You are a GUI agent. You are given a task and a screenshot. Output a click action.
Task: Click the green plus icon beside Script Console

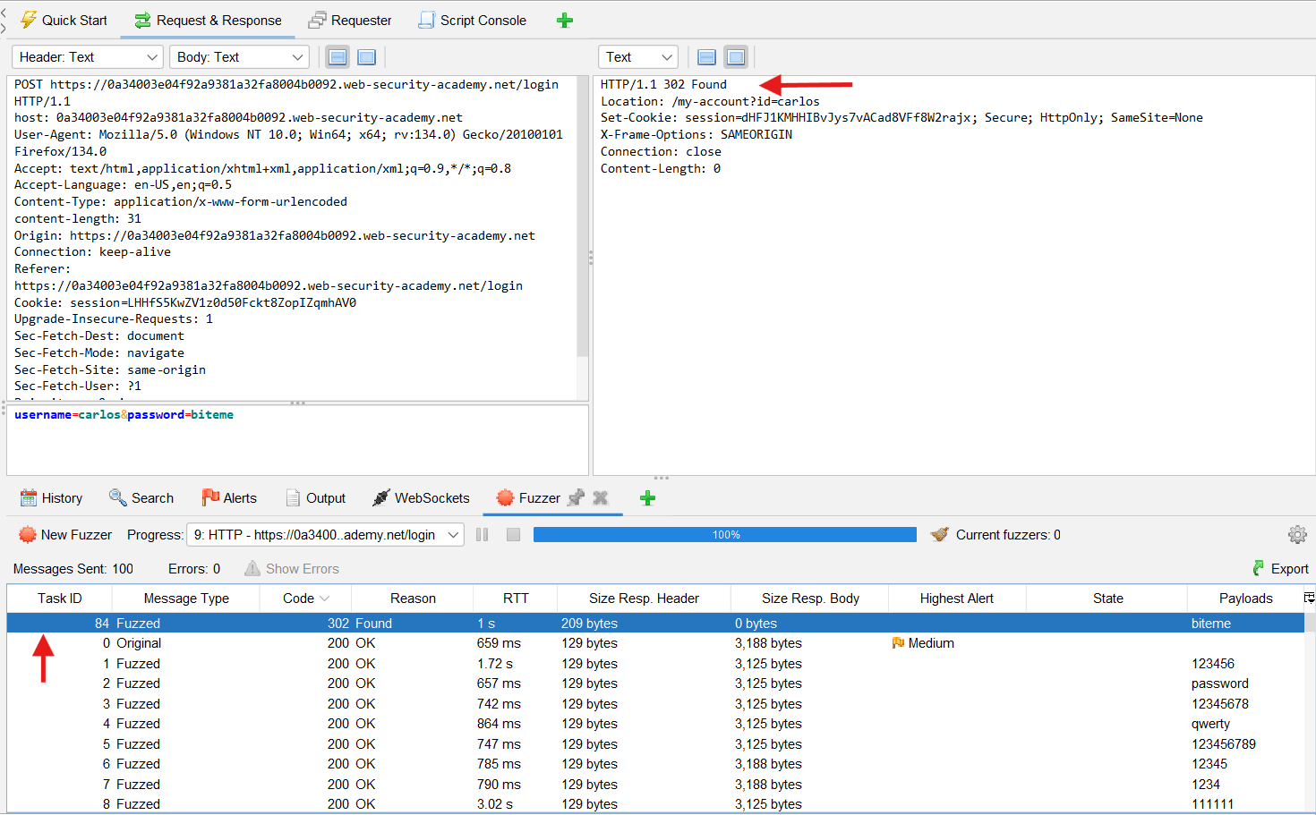click(x=564, y=21)
